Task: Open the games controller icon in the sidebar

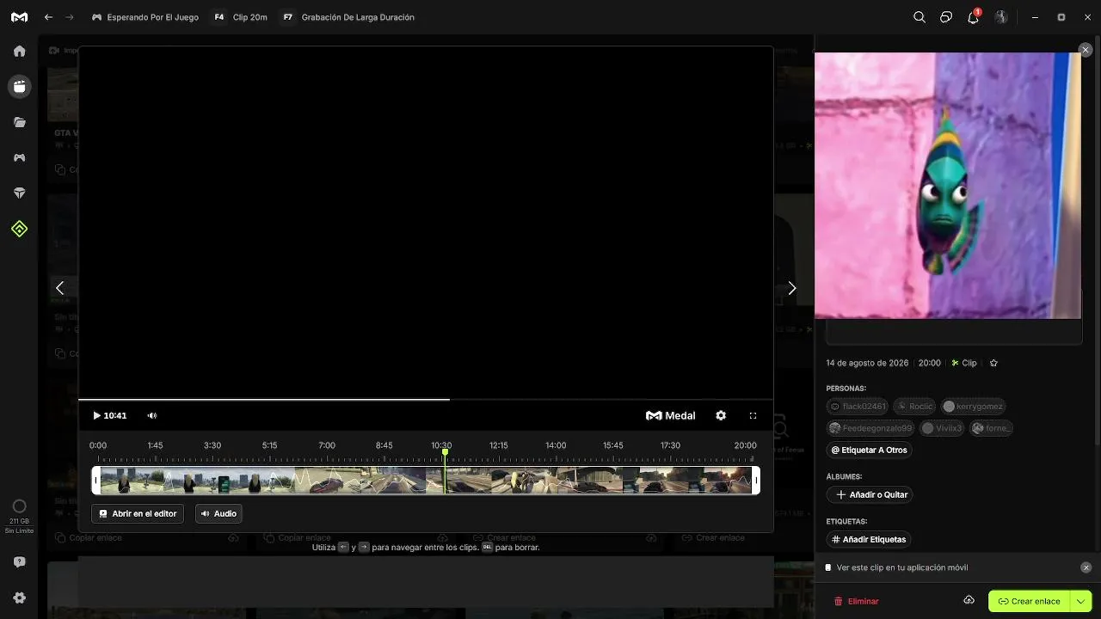Action: 19,158
